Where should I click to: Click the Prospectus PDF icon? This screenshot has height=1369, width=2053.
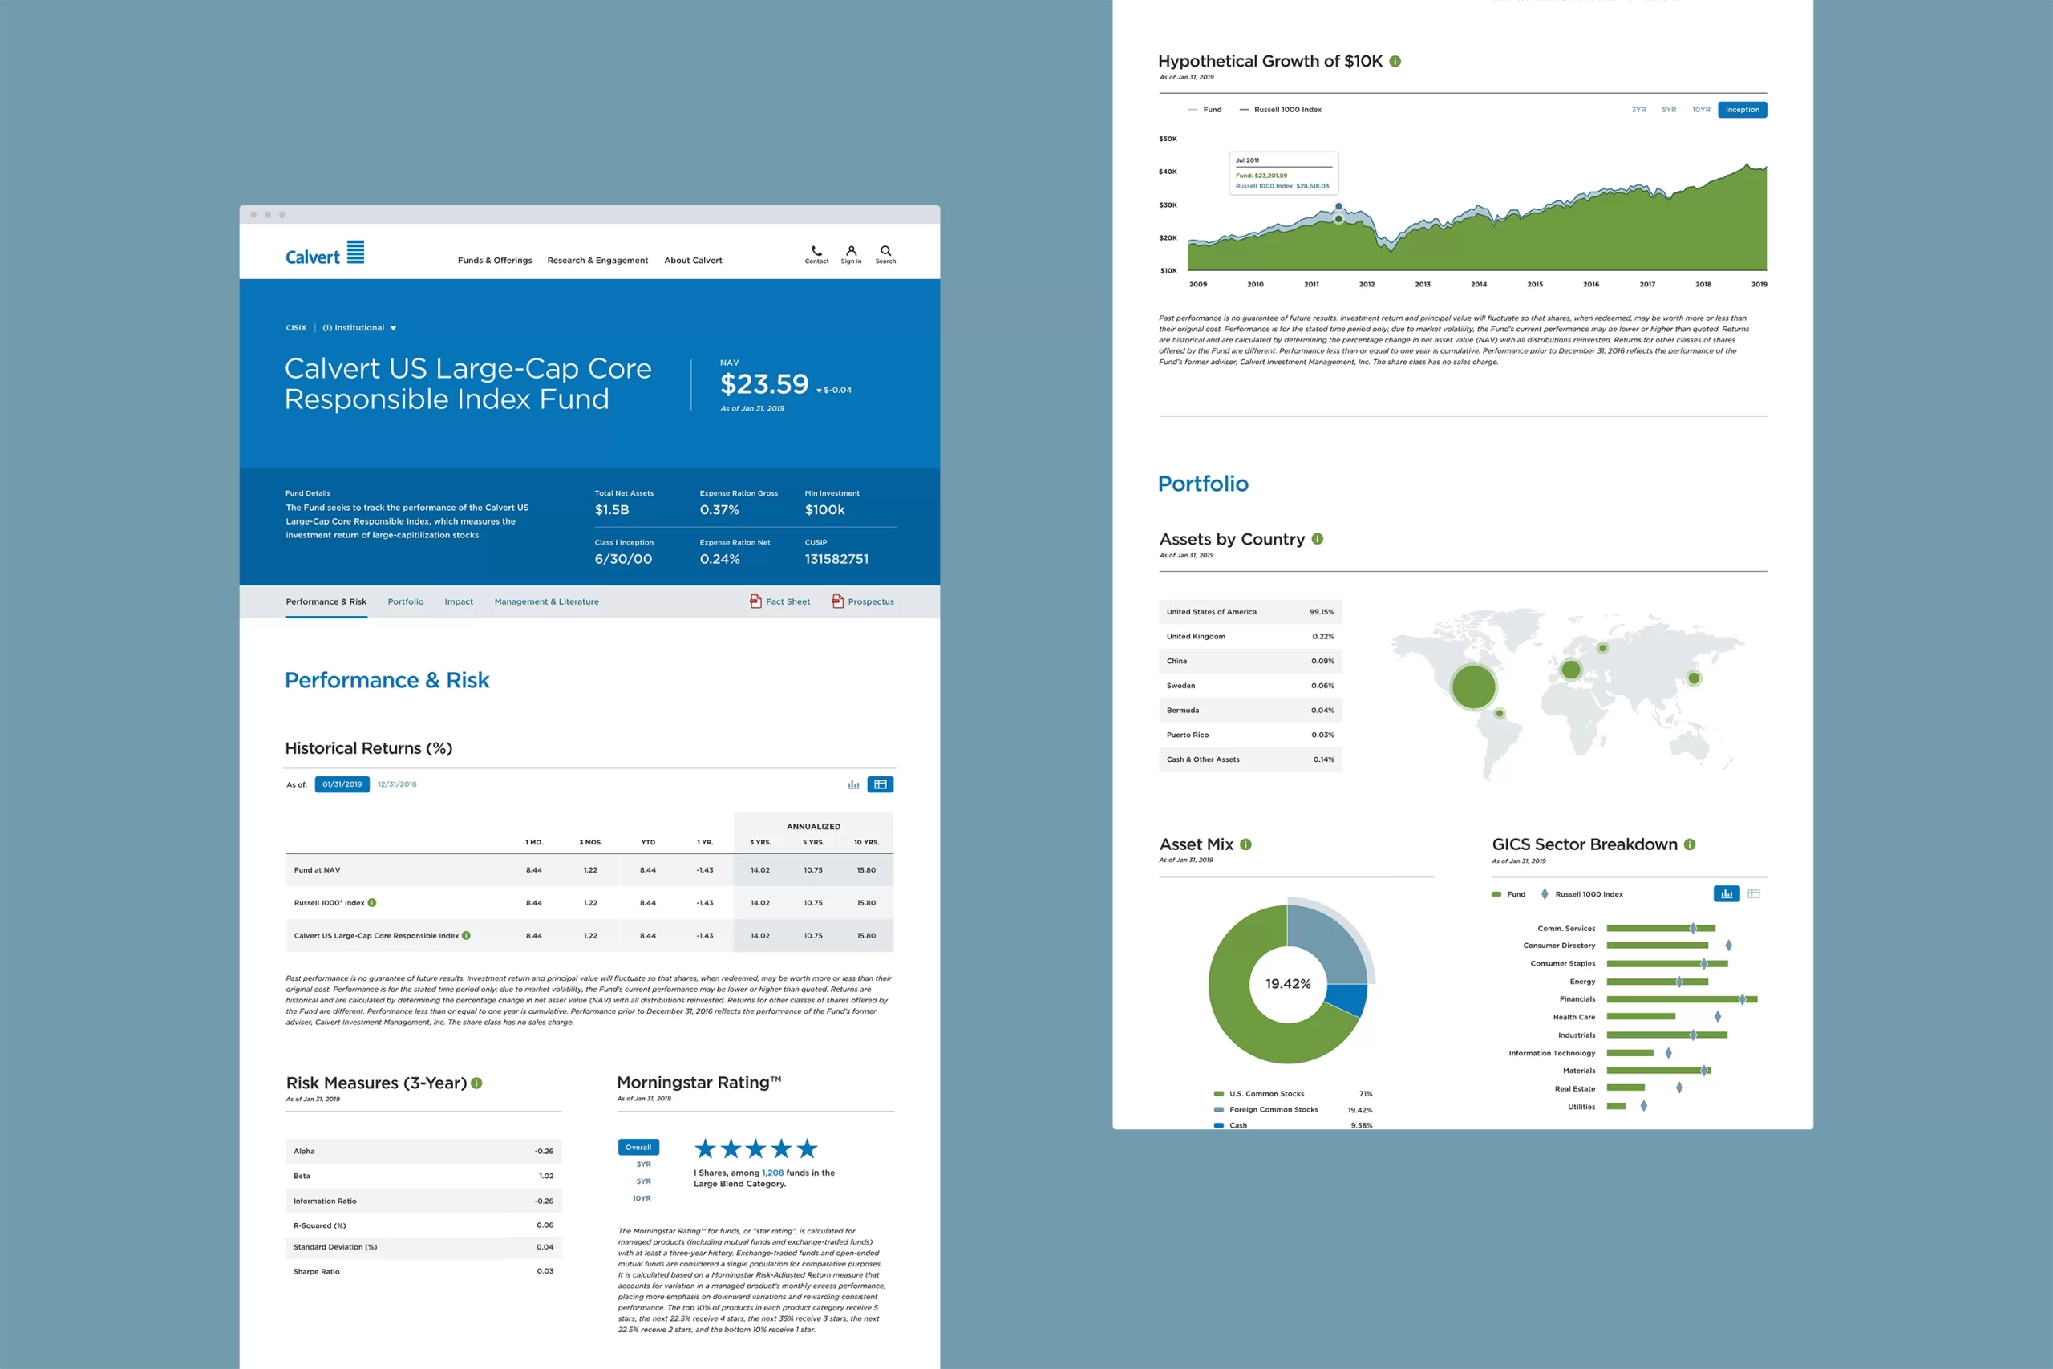838,601
